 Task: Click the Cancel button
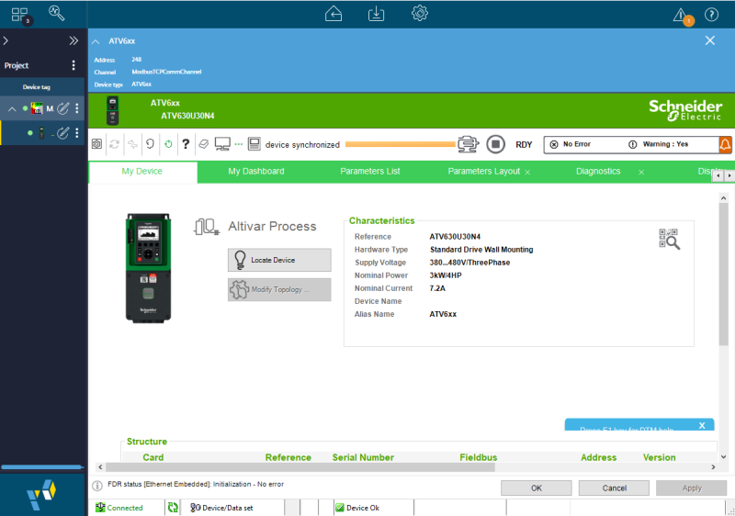tap(615, 488)
